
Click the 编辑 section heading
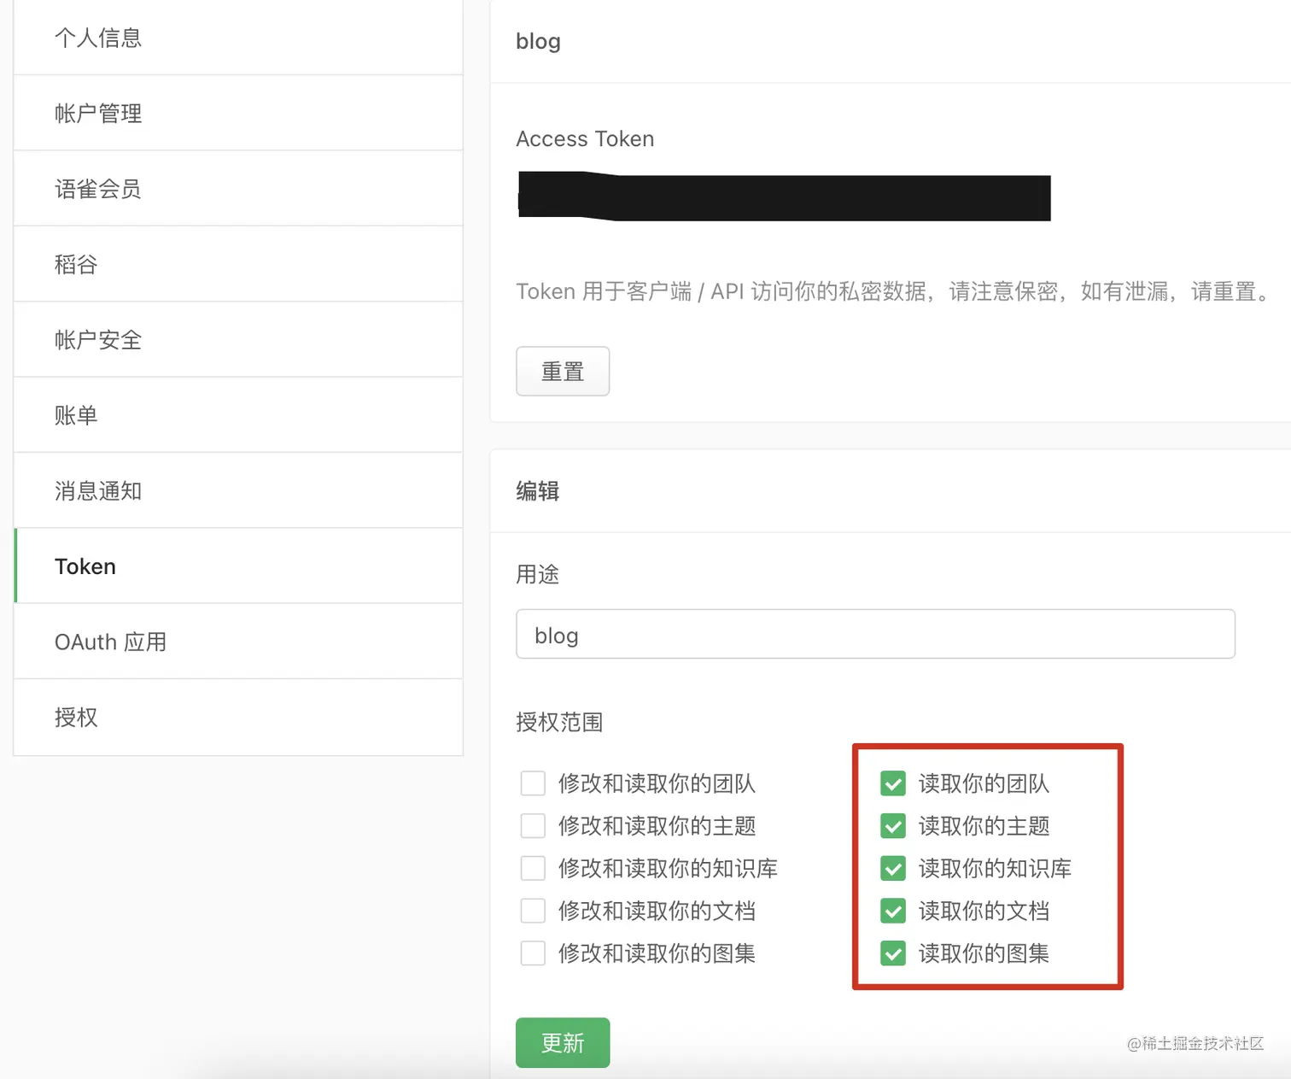click(537, 490)
